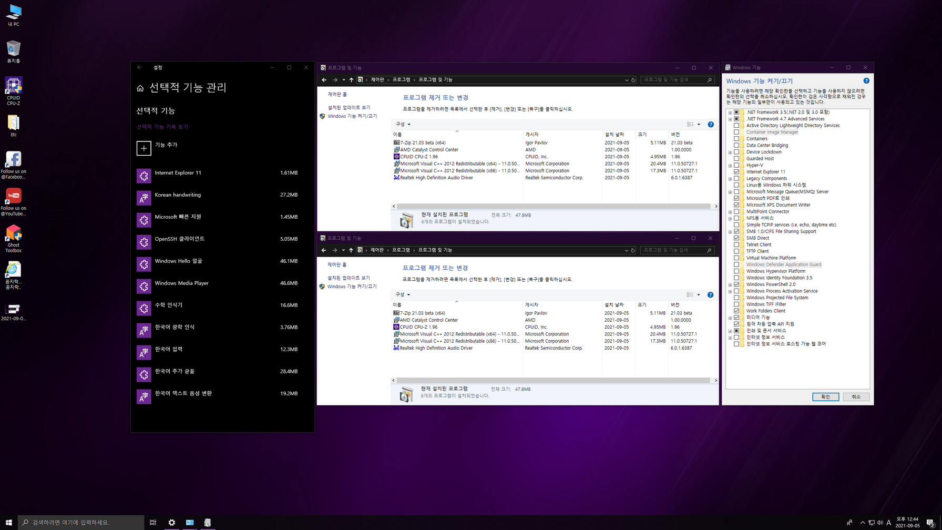The width and height of the screenshot is (942, 530).
Task: Click the 확인 button in Windows Features
Action: coord(825,397)
